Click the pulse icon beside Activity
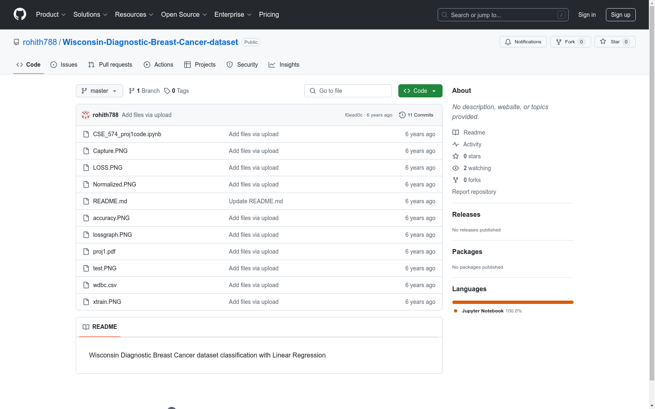The width and height of the screenshot is (655, 409). (456, 144)
